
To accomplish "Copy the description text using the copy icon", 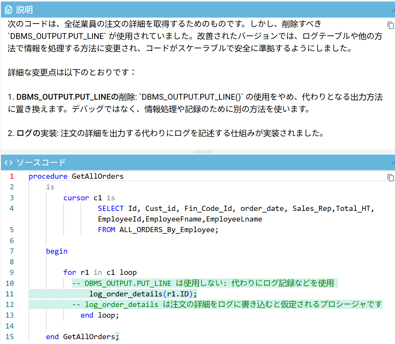I will [390, 25].
